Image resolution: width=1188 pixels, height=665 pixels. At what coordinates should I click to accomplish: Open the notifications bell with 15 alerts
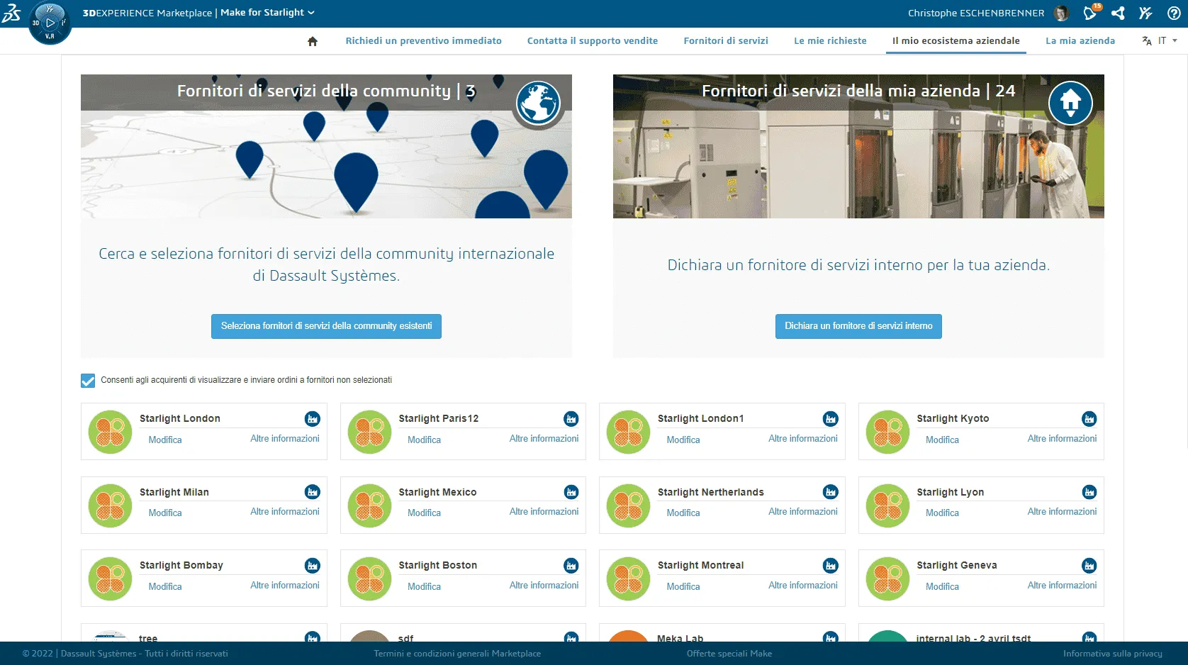(1089, 13)
